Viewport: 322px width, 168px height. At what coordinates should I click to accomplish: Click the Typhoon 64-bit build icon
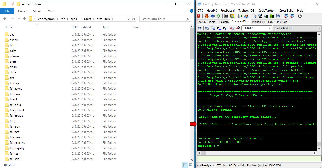tap(286, 16)
